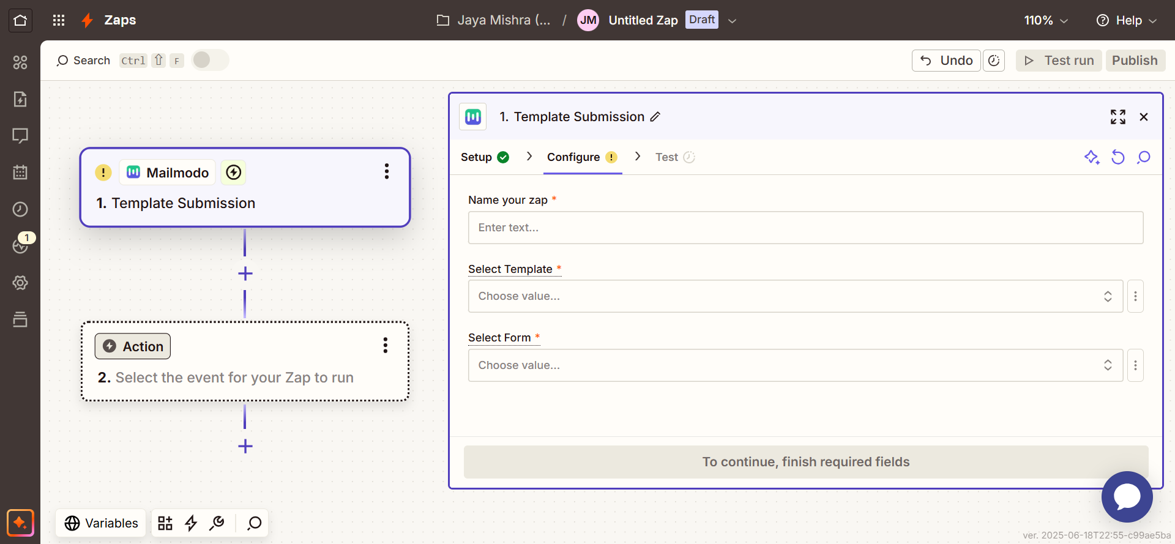Click the Undo button
This screenshot has height=544, width=1175.
[x=946, y=61]
